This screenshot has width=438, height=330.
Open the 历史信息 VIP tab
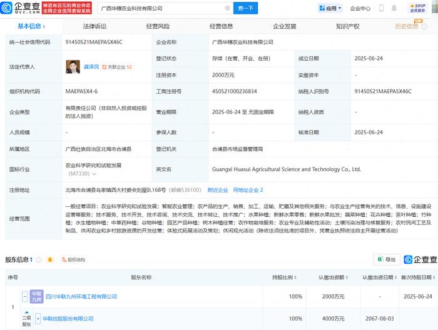(407, 26)
